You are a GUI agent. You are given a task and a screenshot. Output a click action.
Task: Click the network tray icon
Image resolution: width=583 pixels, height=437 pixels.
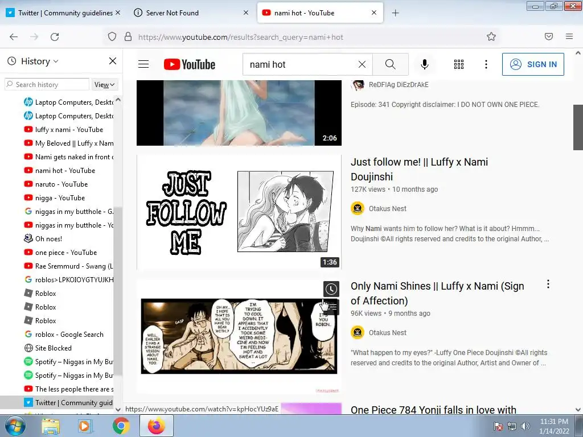coord(512,426)
